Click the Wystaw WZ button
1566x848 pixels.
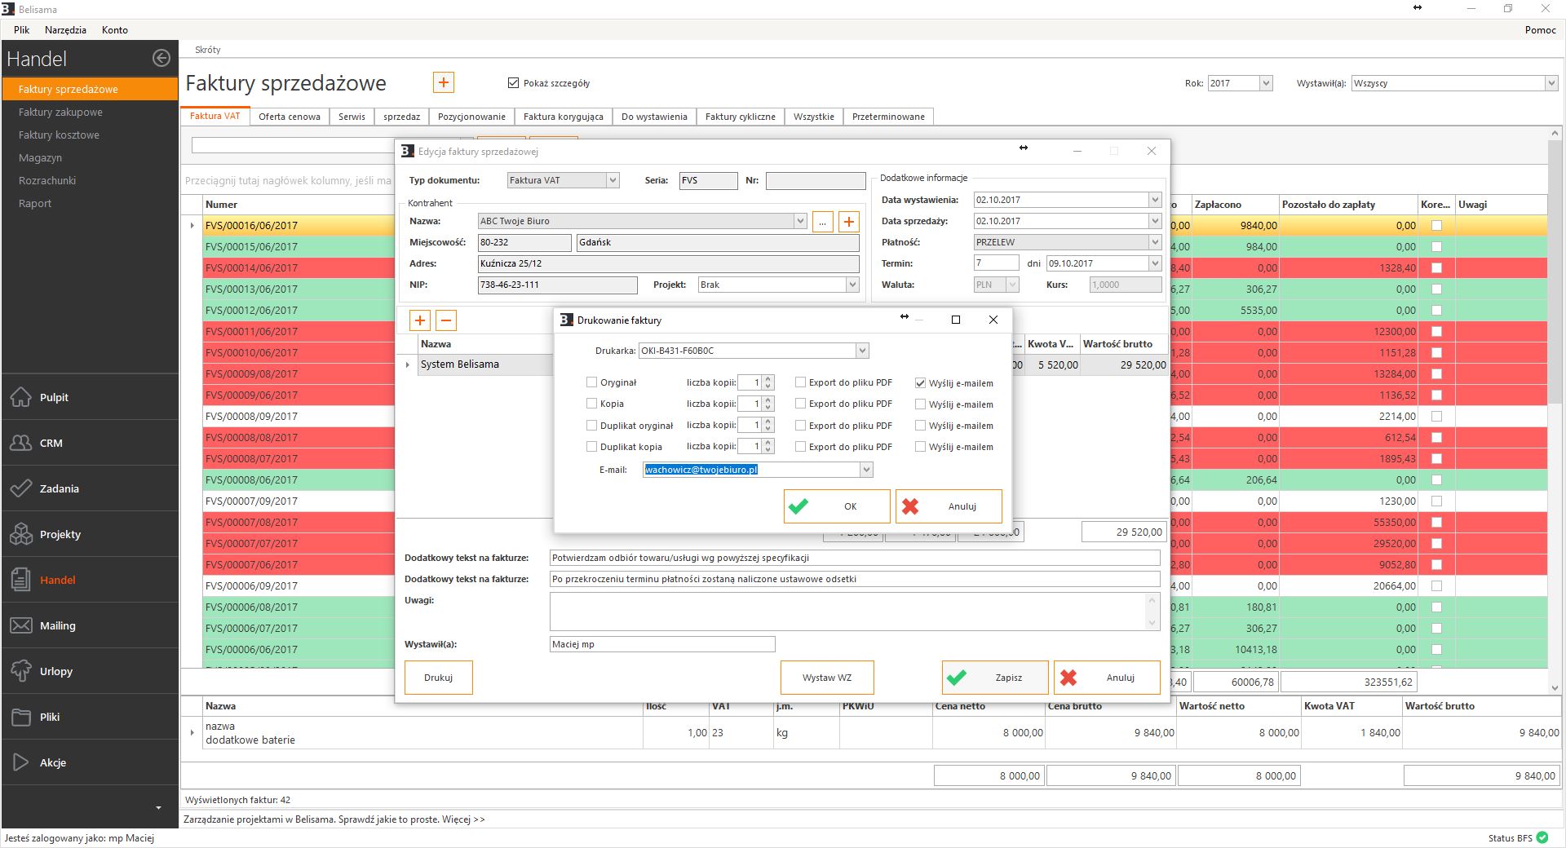tap(826, 678)
